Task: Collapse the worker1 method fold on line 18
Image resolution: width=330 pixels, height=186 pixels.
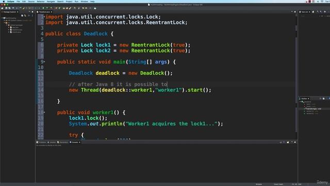Action: click(x=44, y=112)
